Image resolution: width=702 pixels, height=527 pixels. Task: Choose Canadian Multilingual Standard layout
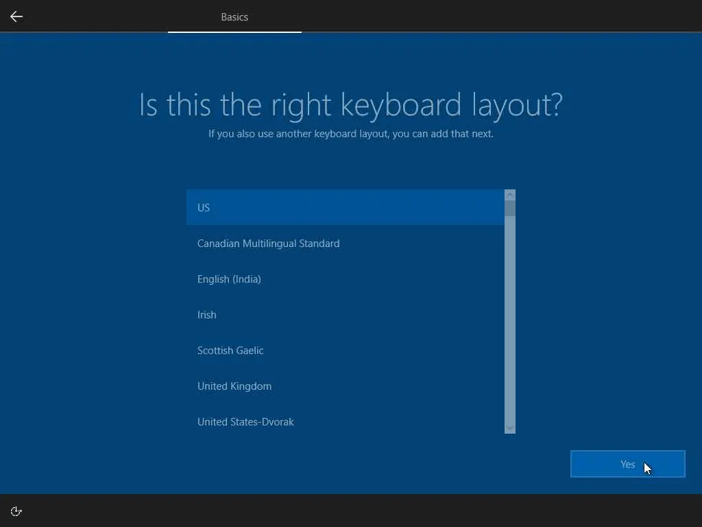pos(346,244)
